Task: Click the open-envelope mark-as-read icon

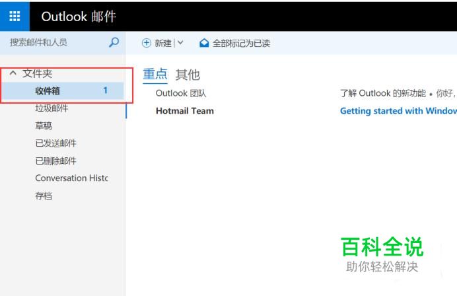Action: tap(204, 43)
